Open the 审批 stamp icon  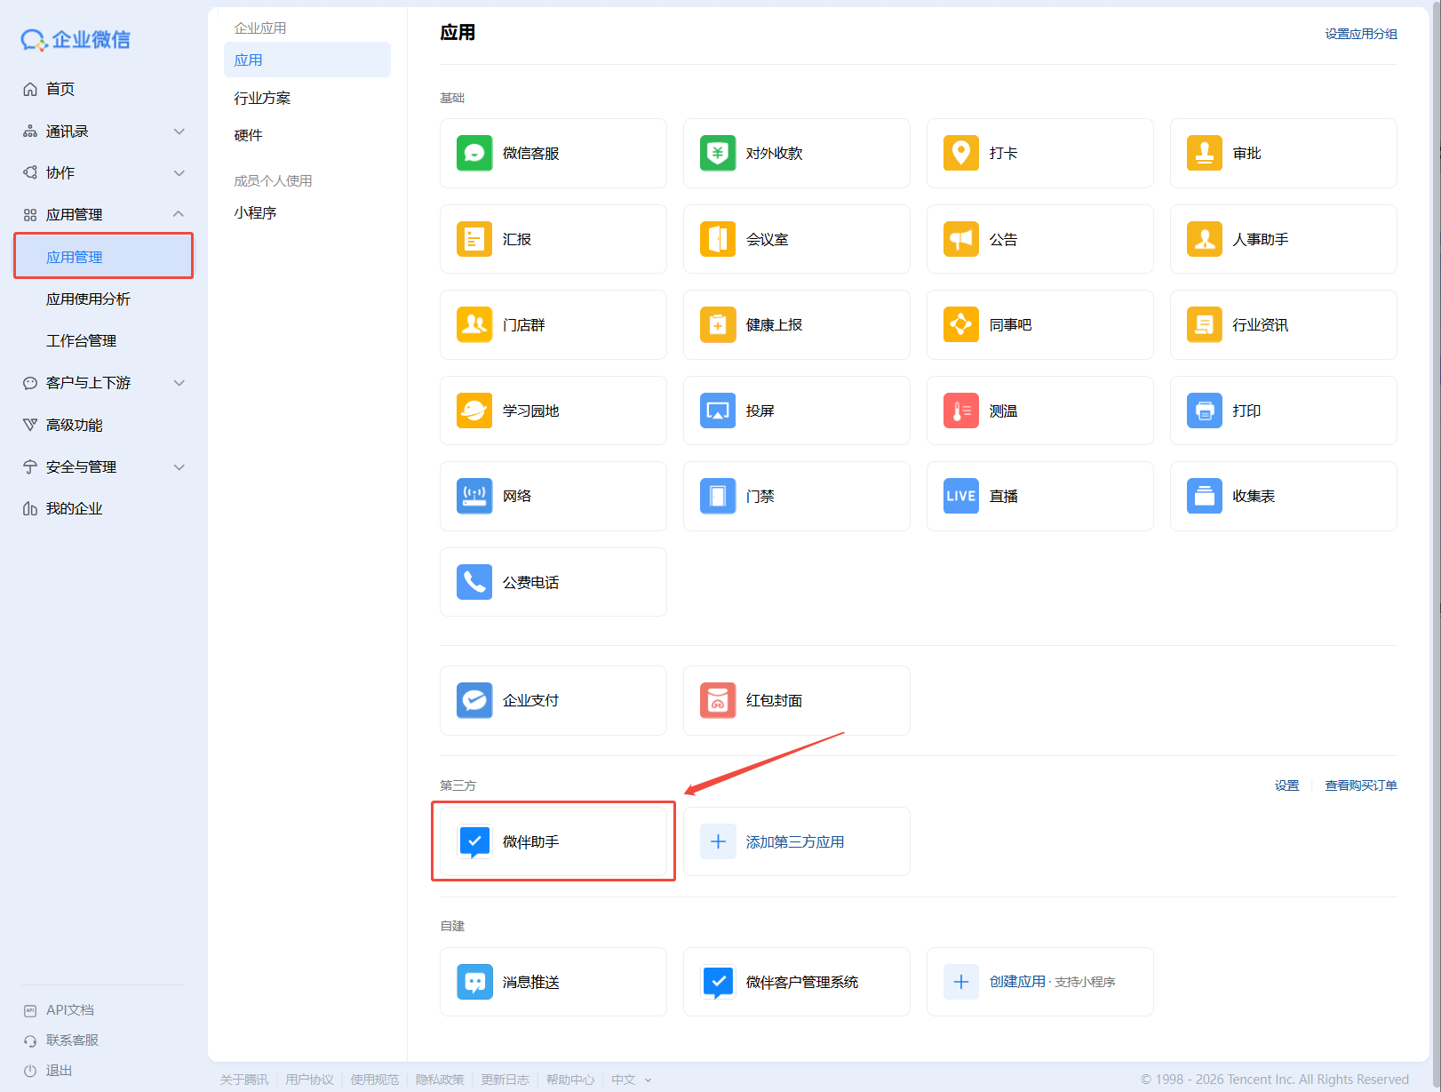(1205, 153)
